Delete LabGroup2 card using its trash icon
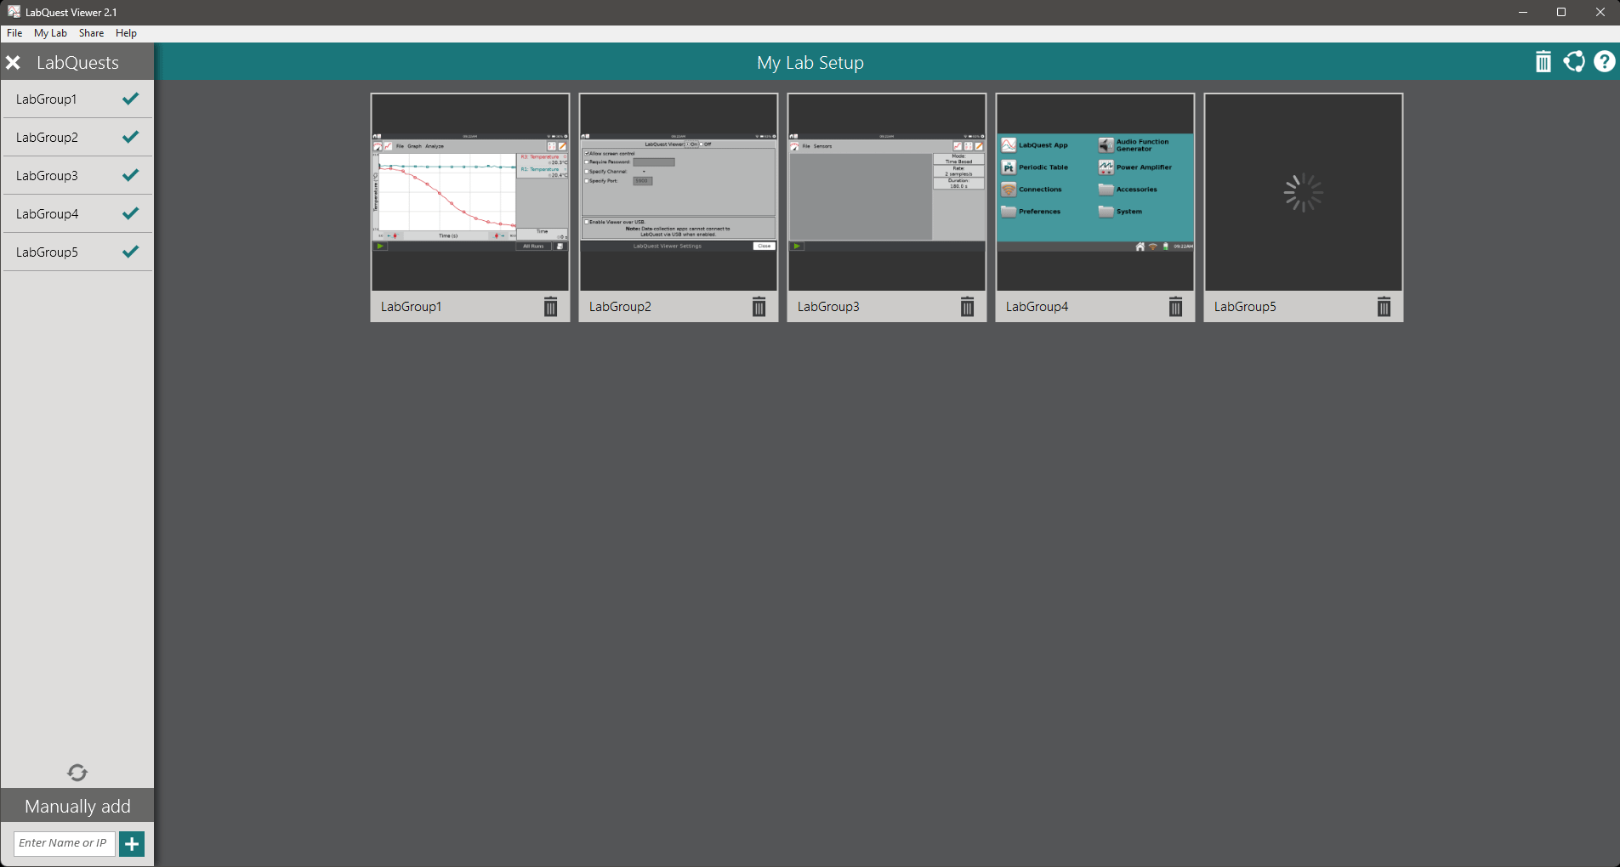Viewport: 1620px width, 867px height. coord(759,307)
